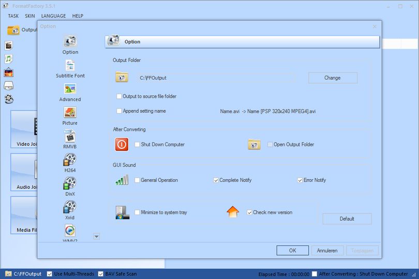Click the Change output folder button
This screenshot has width=419, height=279.
tap(333, 78)
